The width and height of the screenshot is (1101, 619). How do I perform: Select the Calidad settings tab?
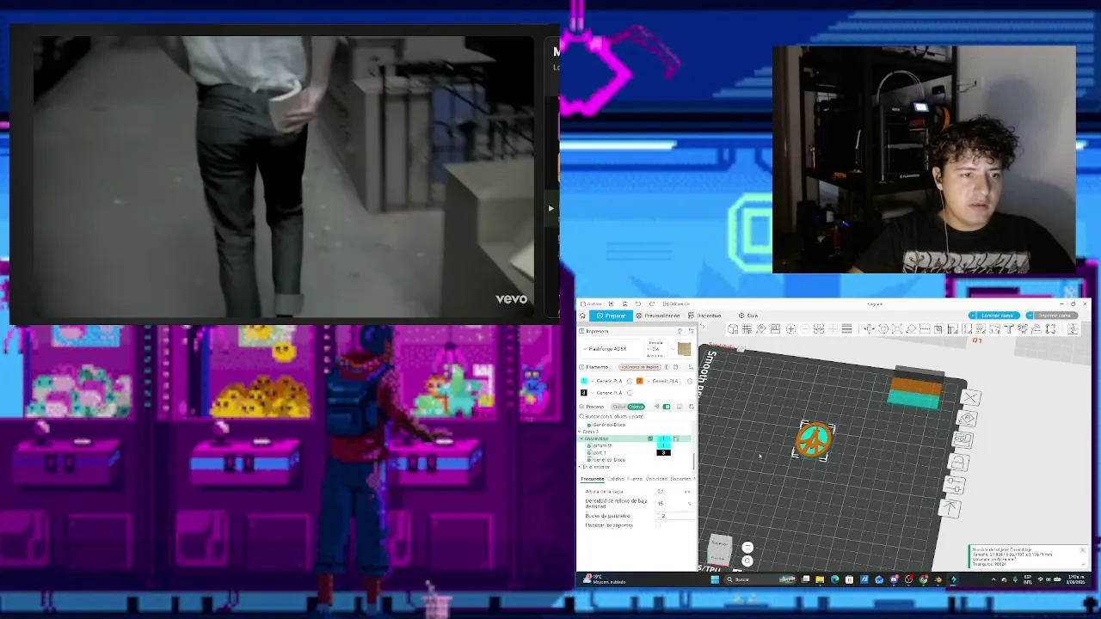(616, 479)
